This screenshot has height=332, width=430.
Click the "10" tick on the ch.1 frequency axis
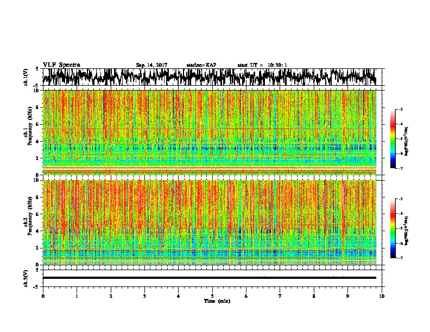tap(37, 91)
